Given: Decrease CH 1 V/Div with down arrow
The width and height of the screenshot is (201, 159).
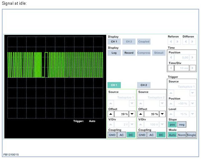Looking at the screenshot, I should click(132, 125).
